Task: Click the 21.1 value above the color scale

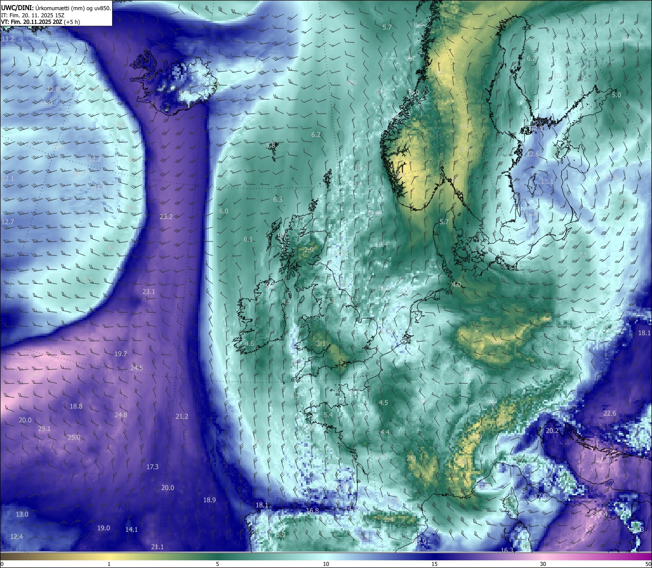Action: click(157, 547)
